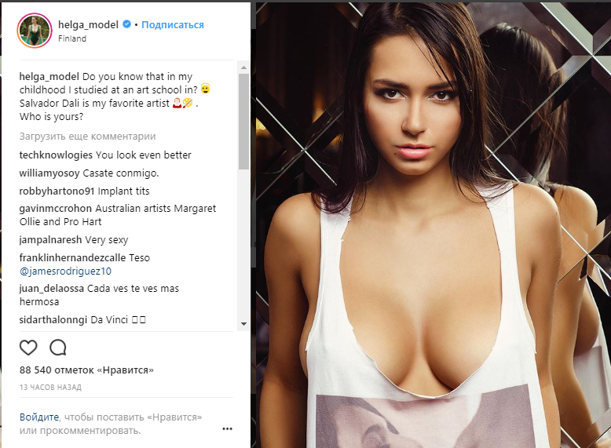Image resolution: width=611 pixels, height=448 pixels.
Task: View the 88 540 likes count
Action: 86,370
